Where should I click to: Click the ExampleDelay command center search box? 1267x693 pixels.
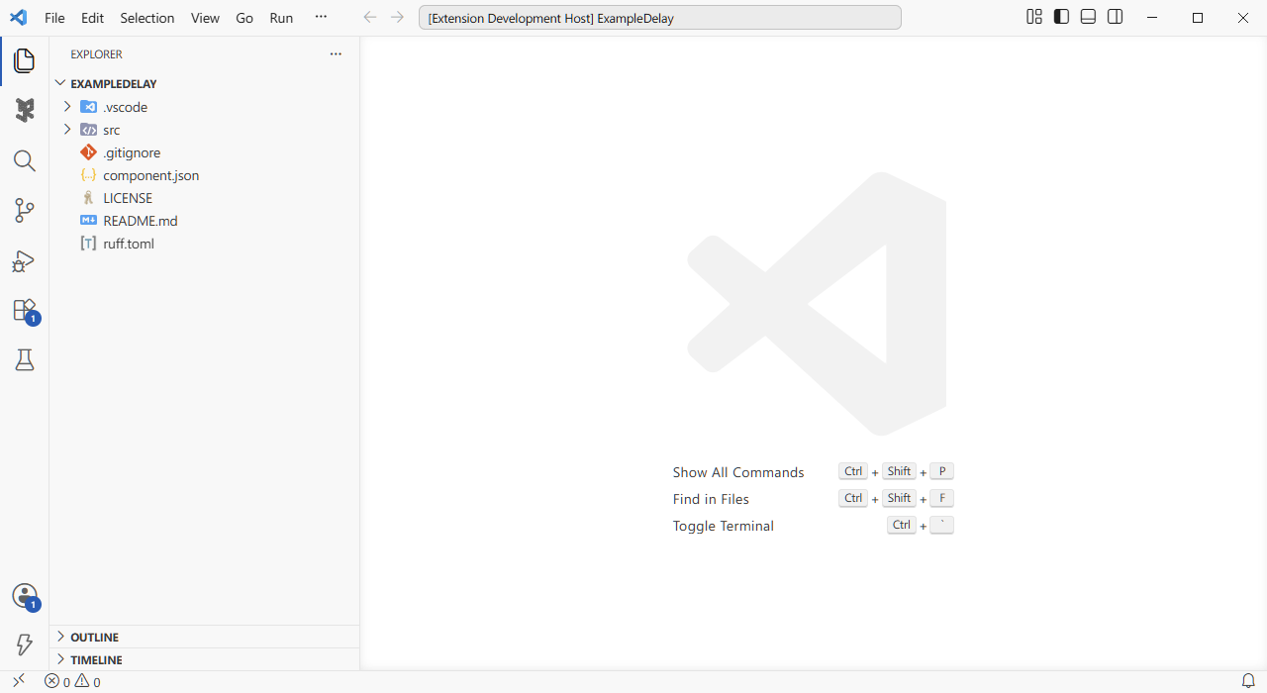pyautogui.click(x=660, y=18)
